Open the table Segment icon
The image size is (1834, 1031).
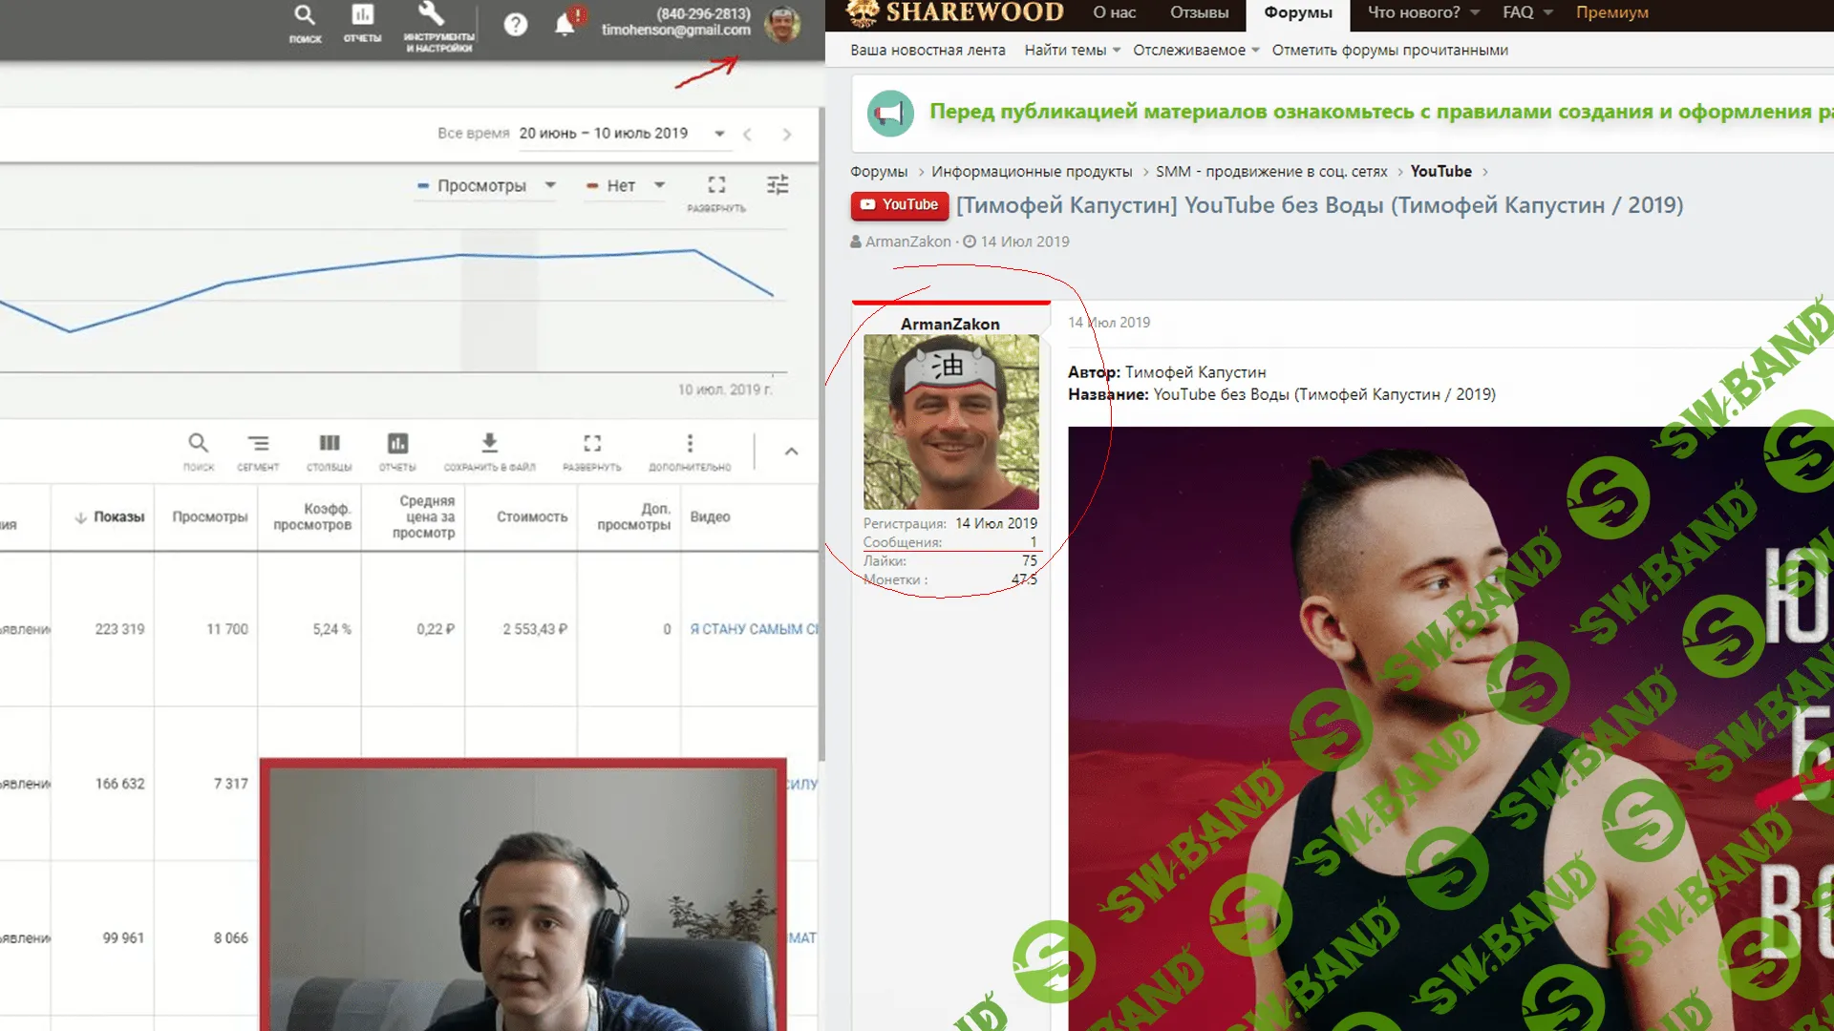click(258, 444)
